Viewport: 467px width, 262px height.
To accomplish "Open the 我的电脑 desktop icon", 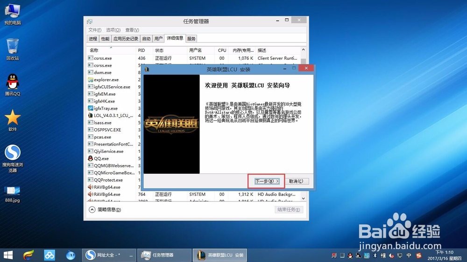I will click(13, 14).
